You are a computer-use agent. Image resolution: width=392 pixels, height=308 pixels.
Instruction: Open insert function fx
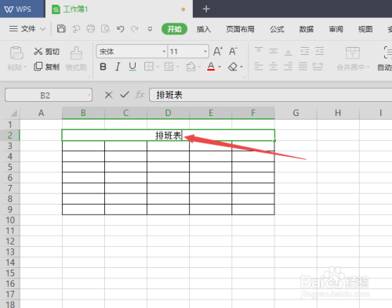click(140, 95)
